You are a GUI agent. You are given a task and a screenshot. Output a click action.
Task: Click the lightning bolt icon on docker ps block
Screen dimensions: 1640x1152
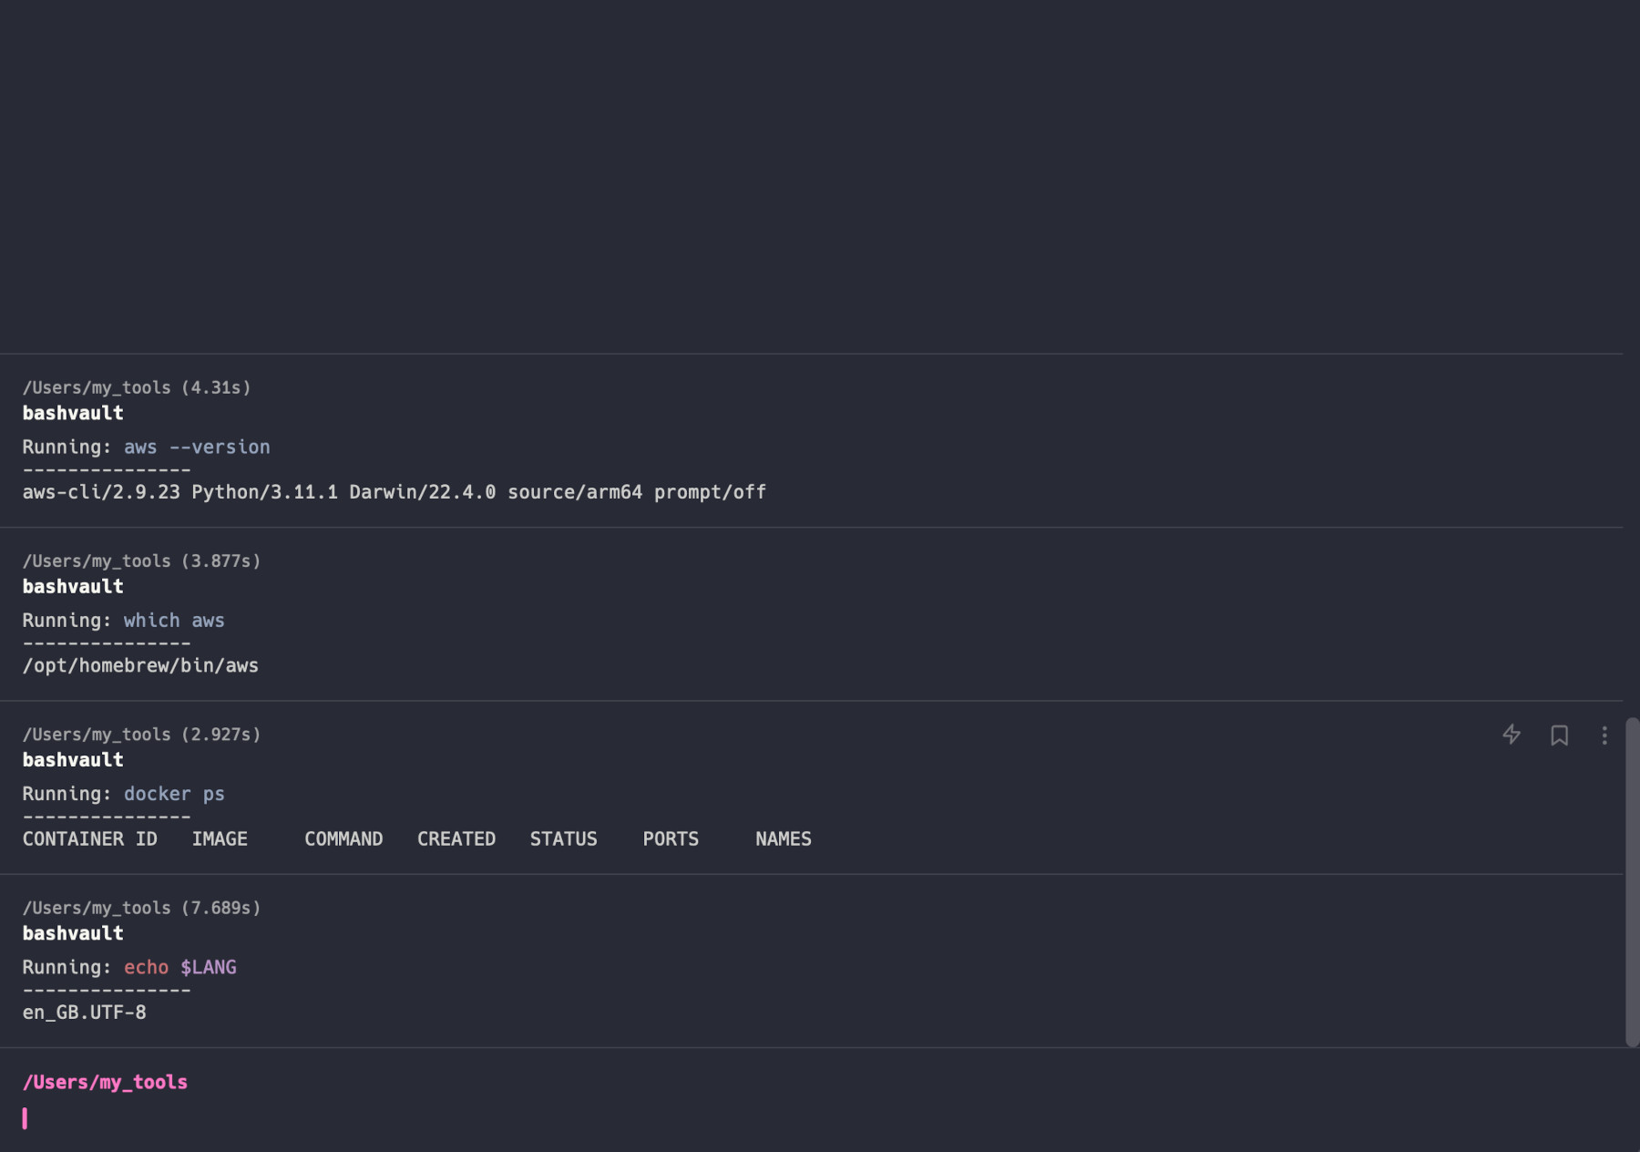pos(1512,735)
